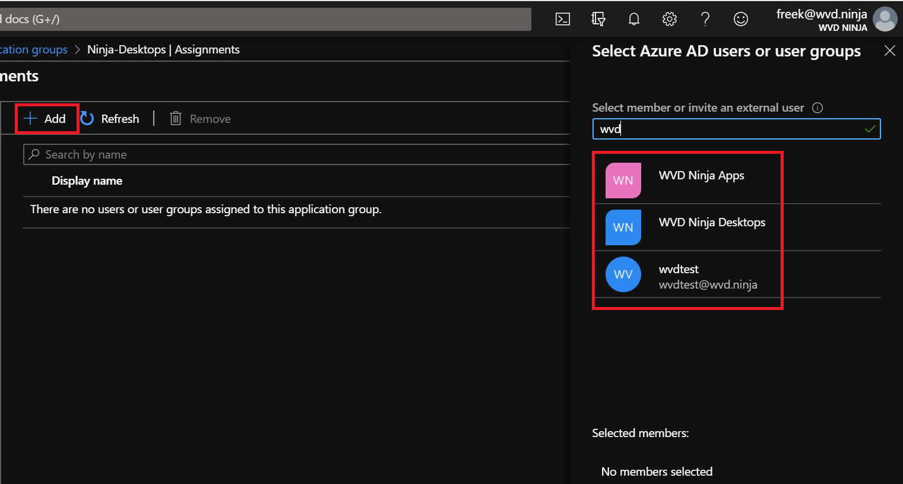
Task: Click the No members selected text
Action: [x=657, y=472]
